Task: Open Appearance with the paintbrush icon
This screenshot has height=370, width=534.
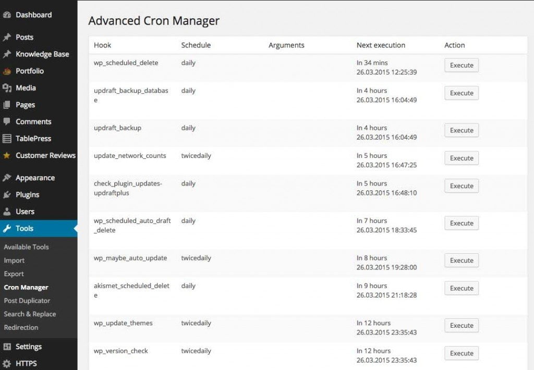Action: pyautogui.click(x=7, y=177)
